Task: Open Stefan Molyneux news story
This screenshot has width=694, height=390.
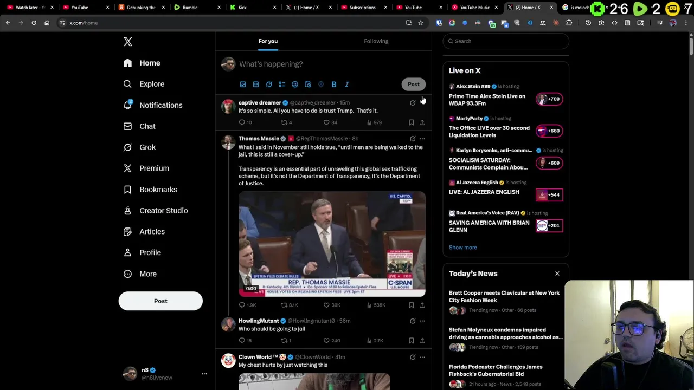Action: tap(506, 340)
